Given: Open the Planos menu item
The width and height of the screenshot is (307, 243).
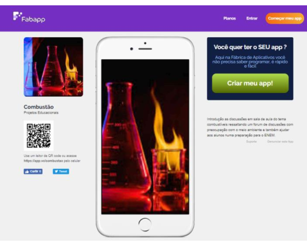Looking at the screenshot, I should [230, 18].
